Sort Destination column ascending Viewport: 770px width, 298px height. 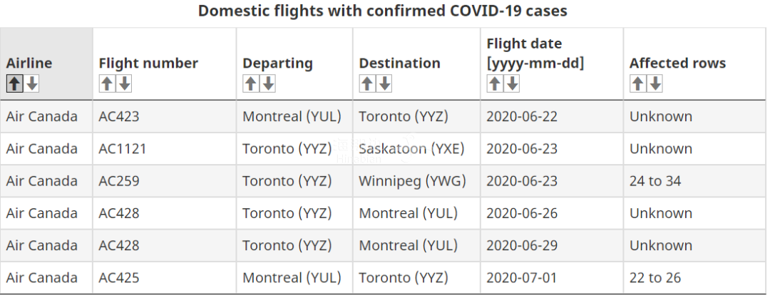(x=367, y=84)
